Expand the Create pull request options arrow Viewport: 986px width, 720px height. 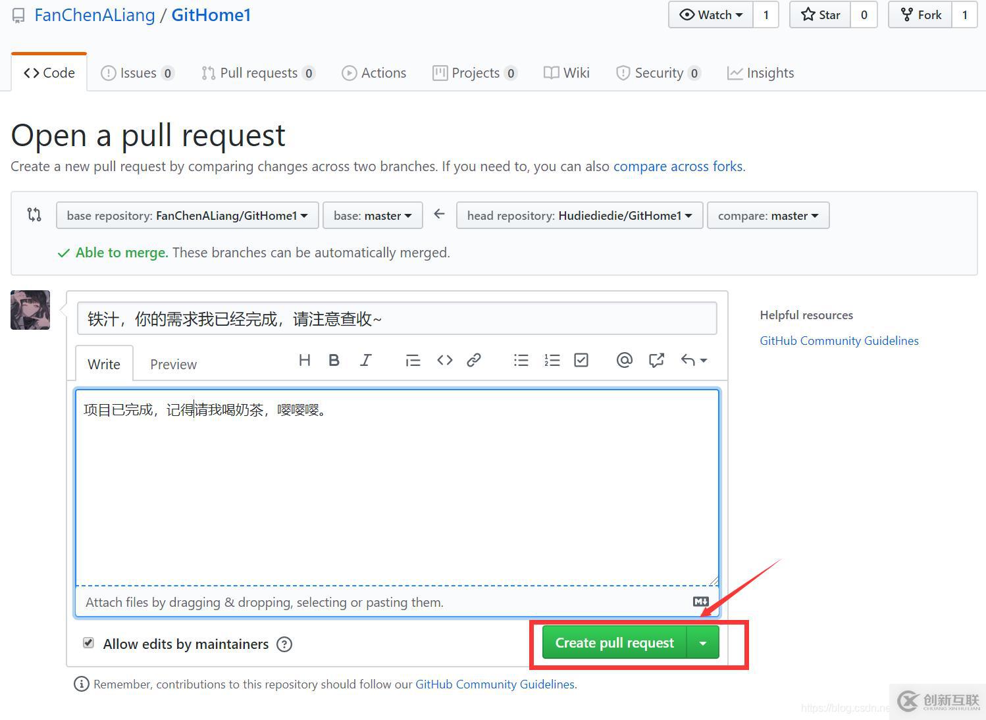pos(703,642)
